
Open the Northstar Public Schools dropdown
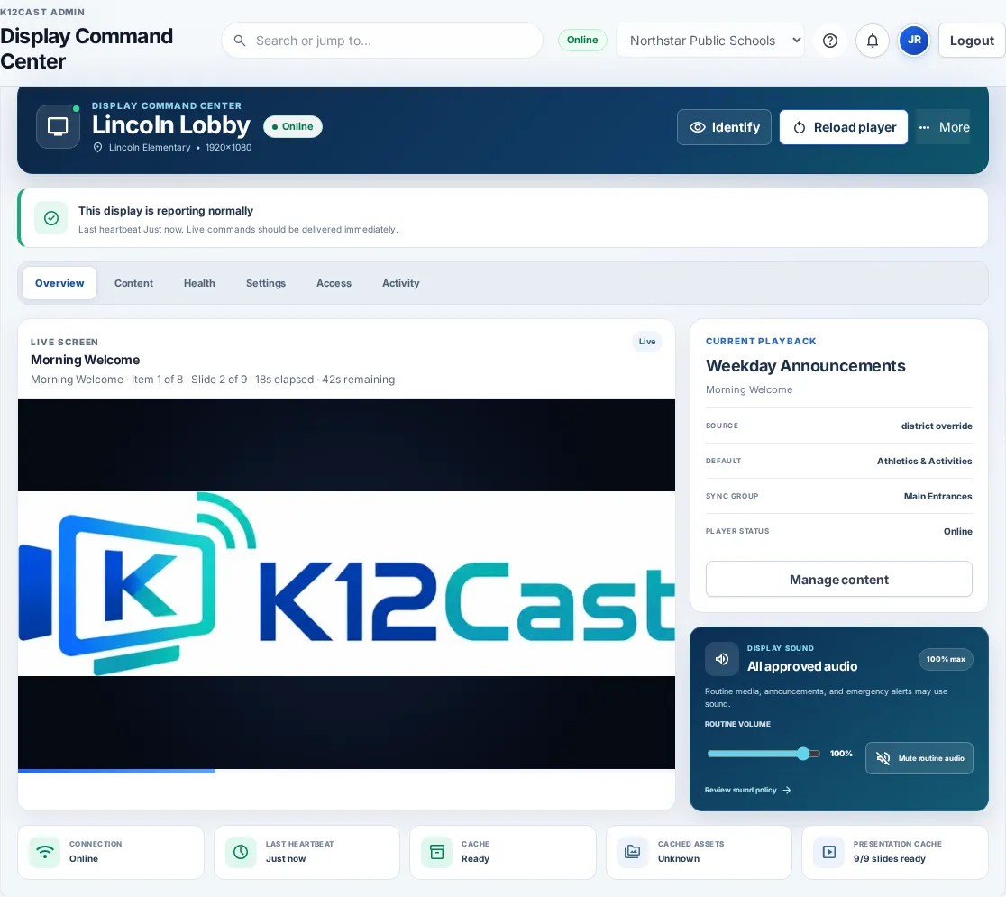[710, 41]
